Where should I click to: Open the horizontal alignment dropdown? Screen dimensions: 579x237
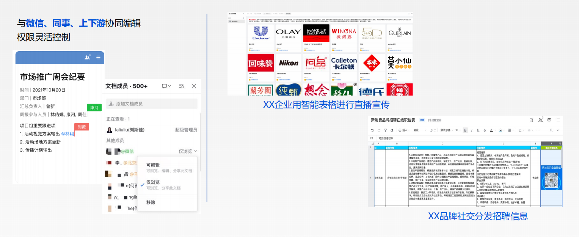tap(523, 130)
